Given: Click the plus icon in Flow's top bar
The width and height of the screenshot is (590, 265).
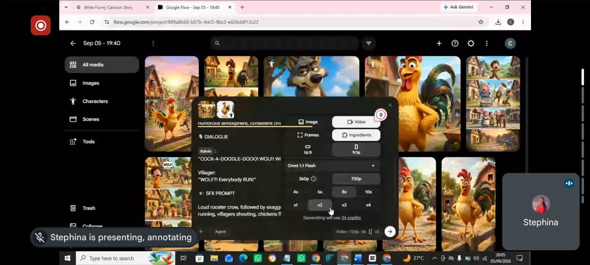Looking at the screenshot, I should click(439, 43).
